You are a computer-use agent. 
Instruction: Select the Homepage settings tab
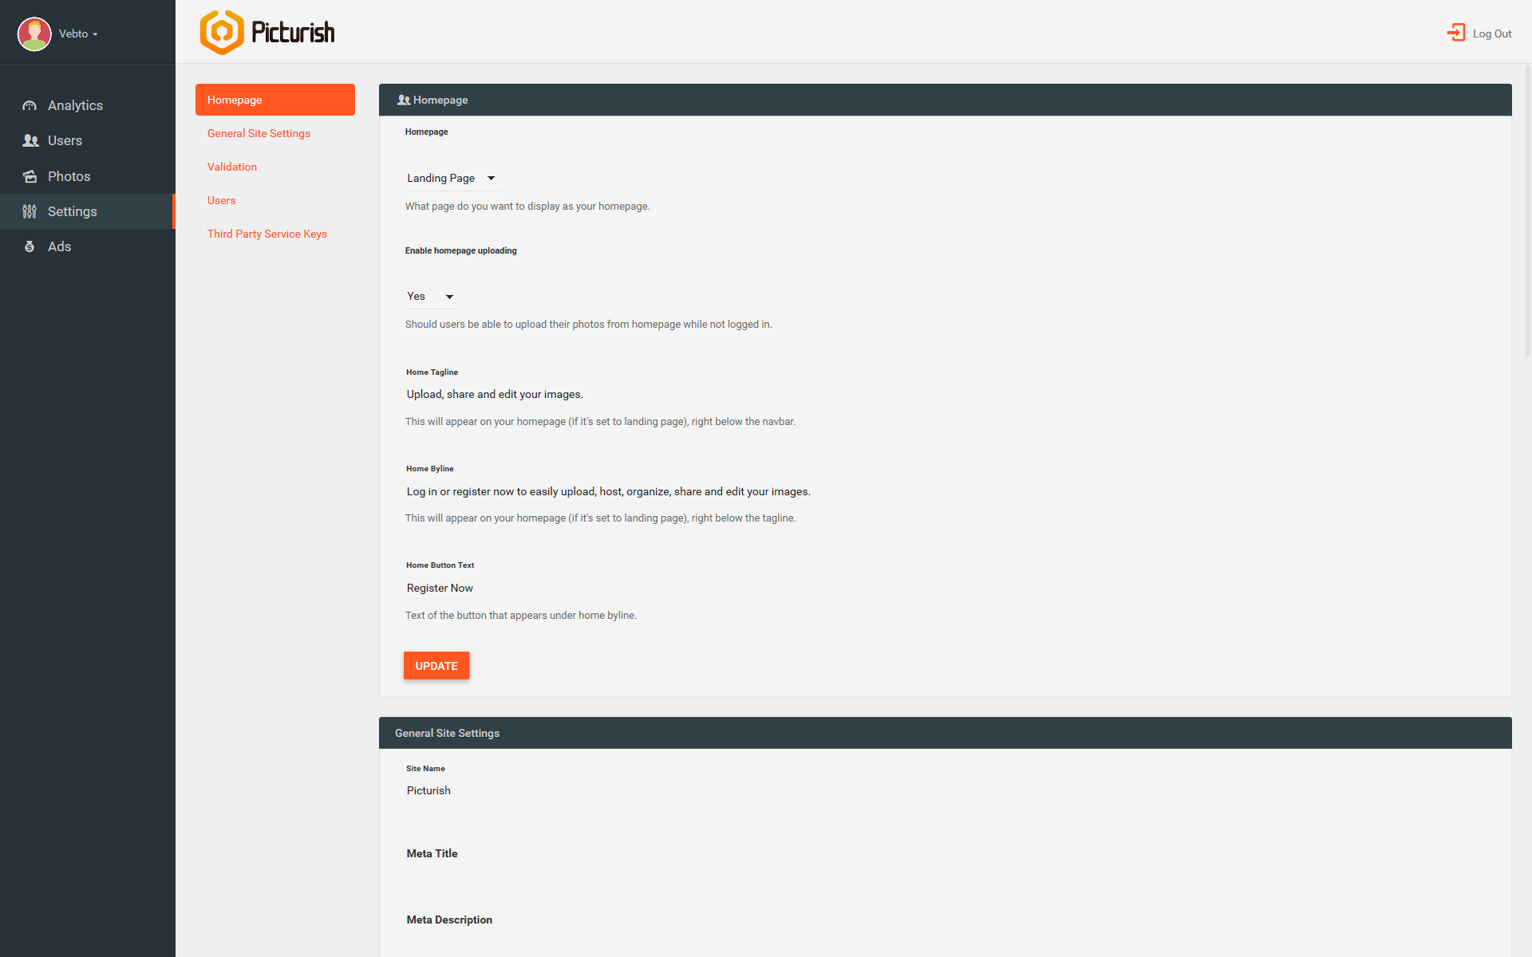point(274,100)
